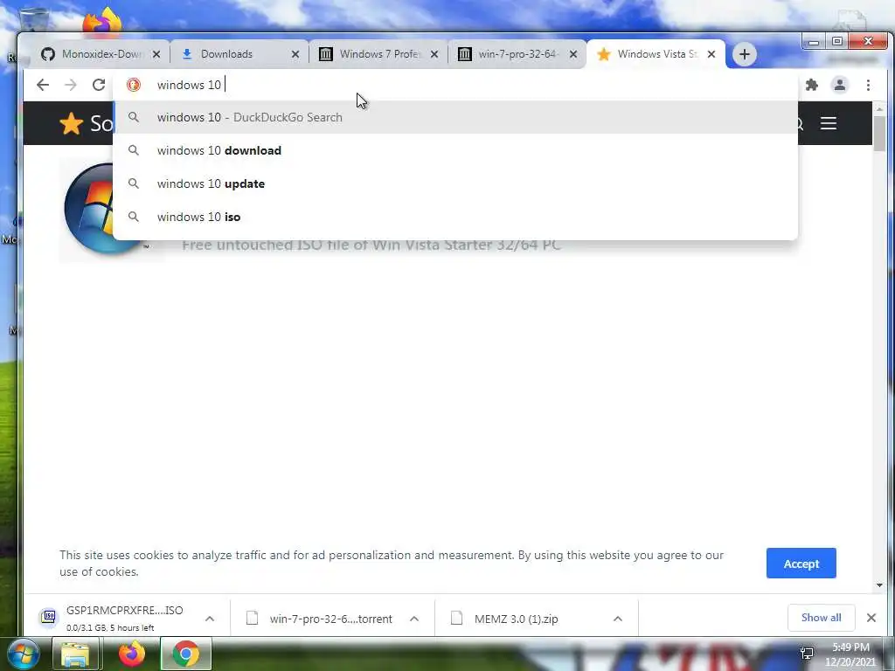Open the Extensions puzzle icon
Image resolution: width=895 pixels, height=671 pixels.
coord(812,85)
